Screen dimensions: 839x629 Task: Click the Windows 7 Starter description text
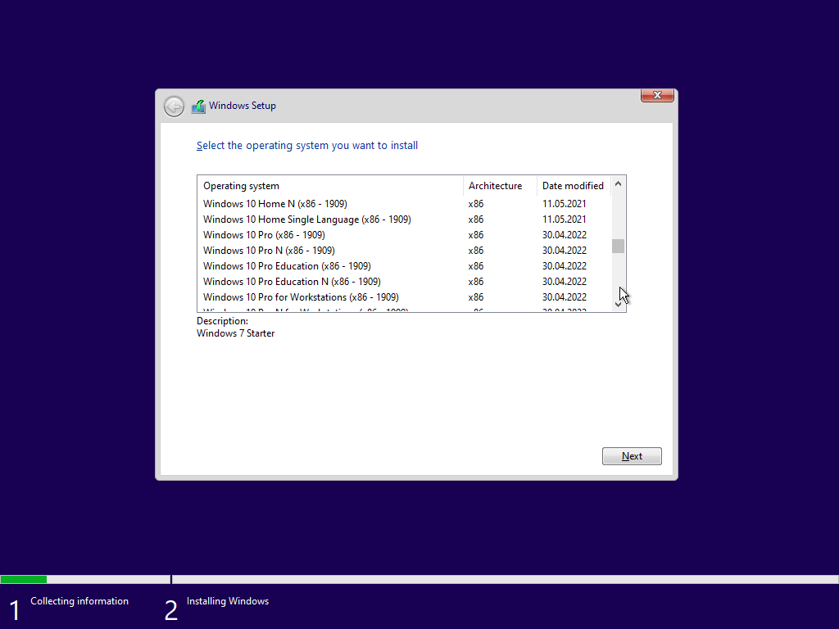(235, 333)
